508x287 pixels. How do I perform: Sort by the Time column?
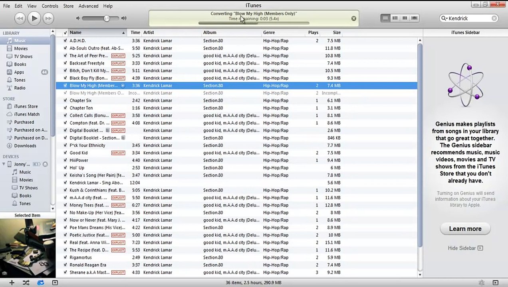pyautogui.click(x=135, y=33)
